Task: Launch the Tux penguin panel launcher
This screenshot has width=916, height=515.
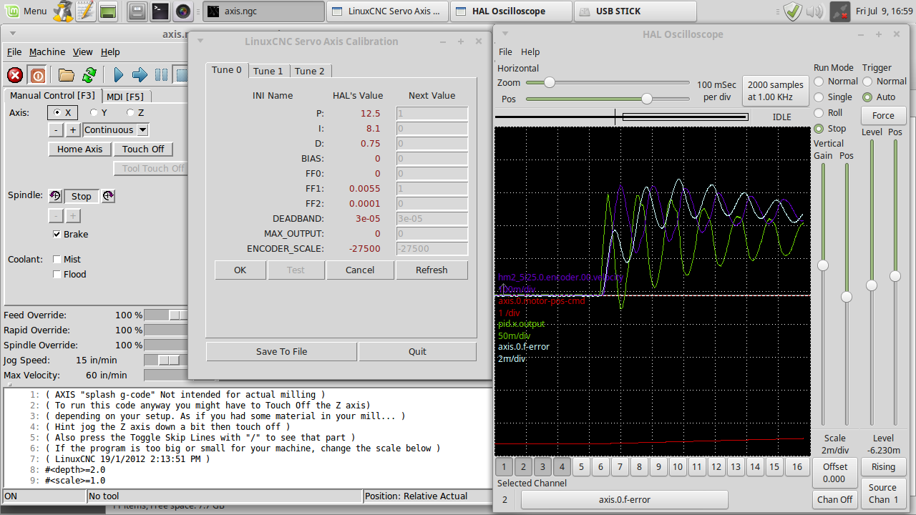Action: click(64, 11)
